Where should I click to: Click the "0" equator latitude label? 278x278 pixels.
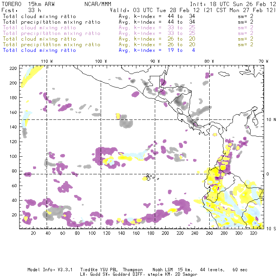[x=268, y=174]
